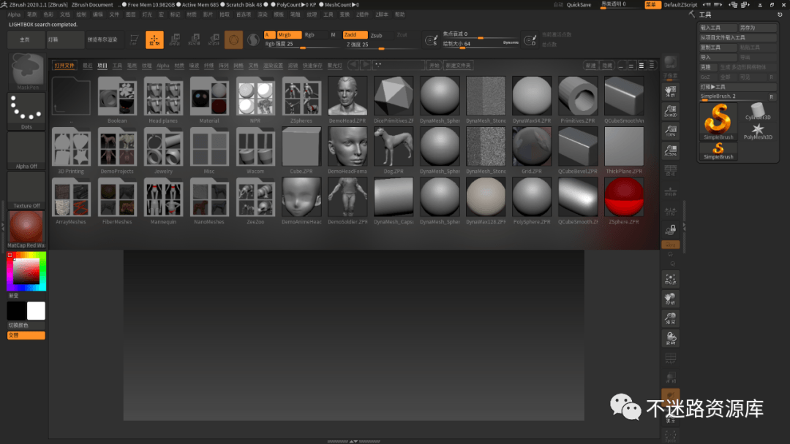Viewport: 790px width, 444px height.
Task: Open the Boolean folder in LightBox
Action: pyautogui.click(x=117, y=100)
